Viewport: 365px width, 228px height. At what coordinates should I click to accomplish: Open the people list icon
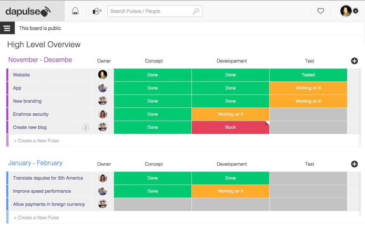(97, 11)
